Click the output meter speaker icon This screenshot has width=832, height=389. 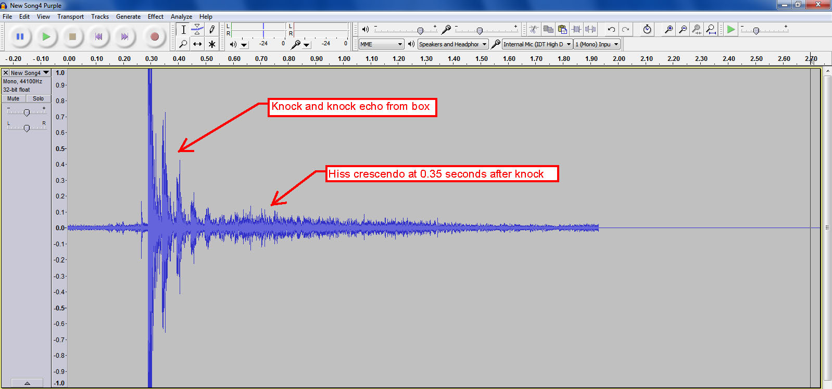tap(233, 44)
